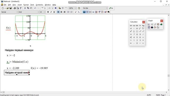
Task: Open the template list arrow beside New
Action: (5, 8)
